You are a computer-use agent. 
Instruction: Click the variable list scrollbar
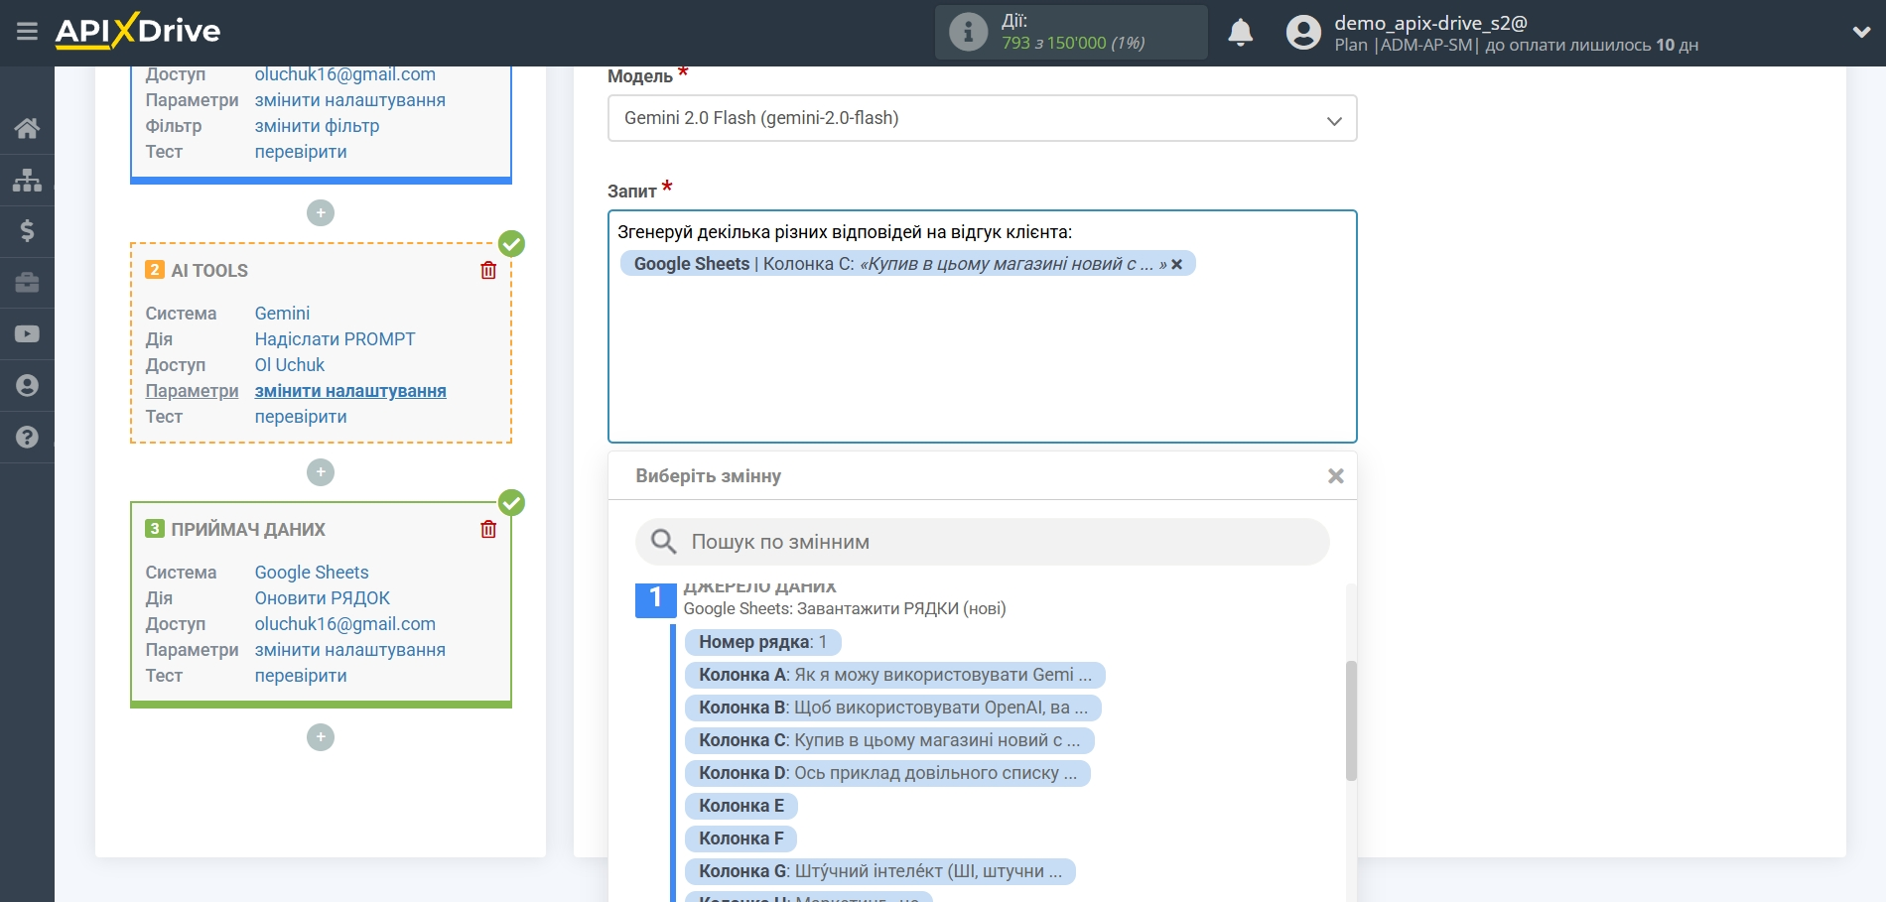pos(1350,720)
